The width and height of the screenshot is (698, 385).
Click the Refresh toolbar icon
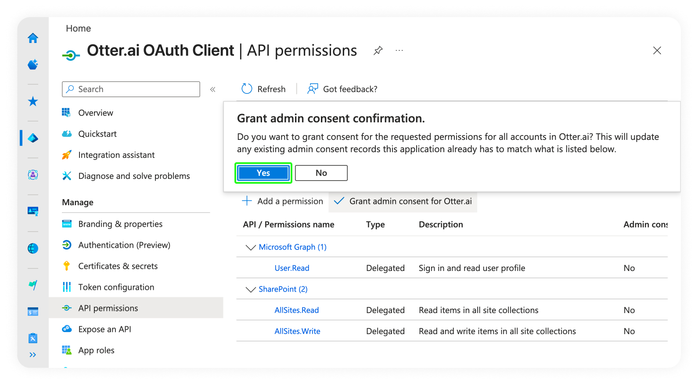[247, 89]
